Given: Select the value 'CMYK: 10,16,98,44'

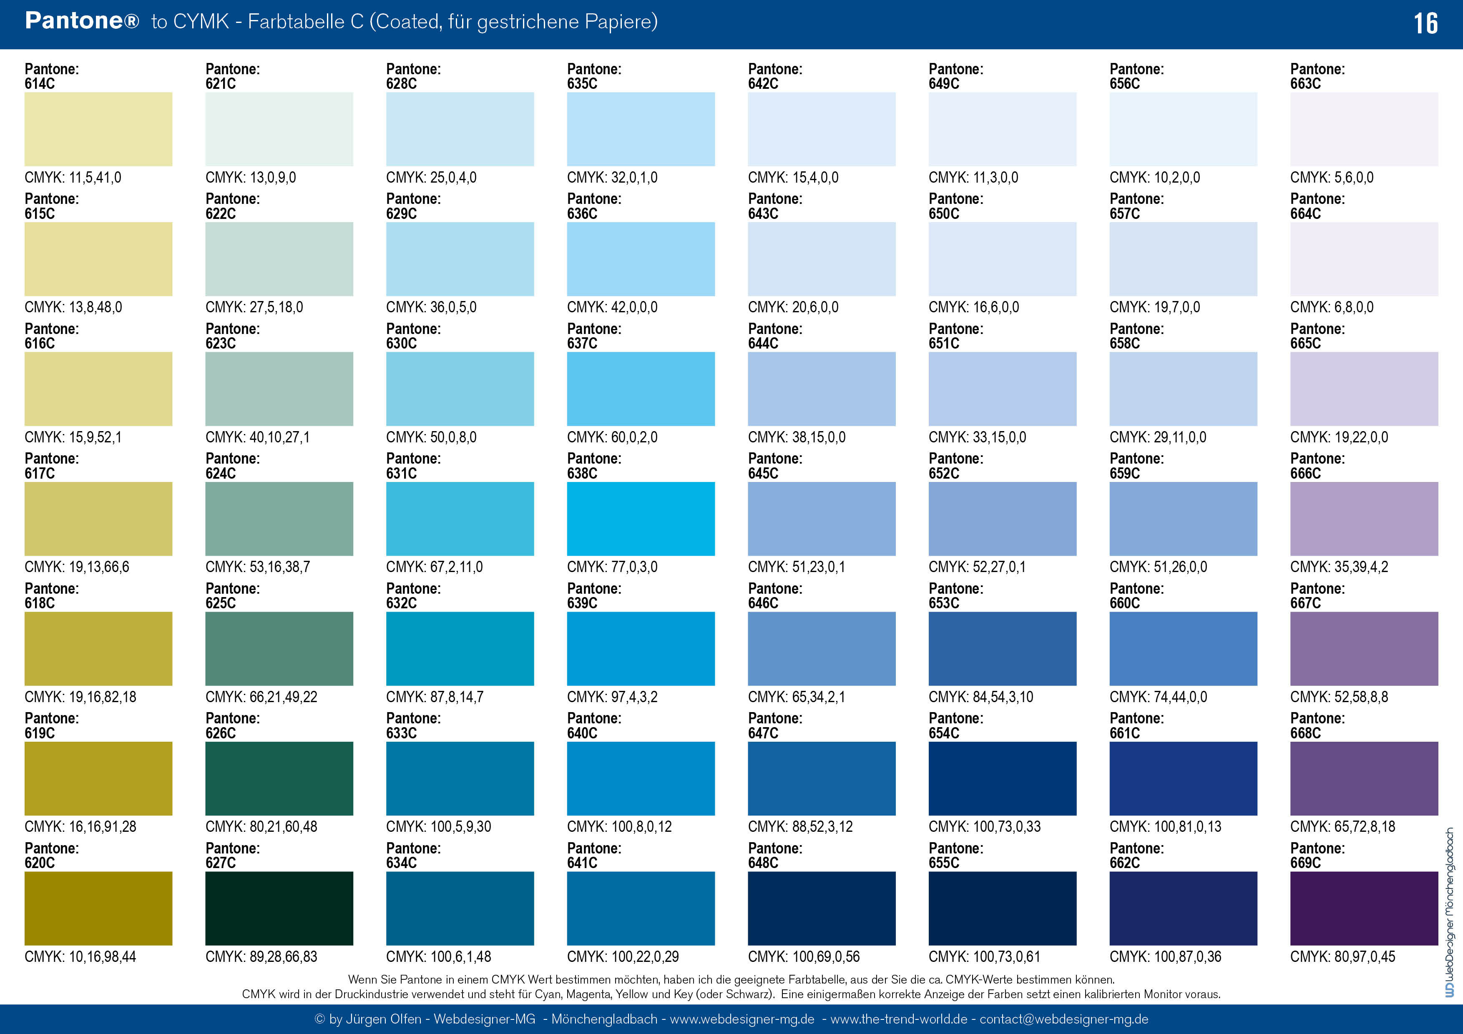Looking at the screenshot, I should [80, 957].
